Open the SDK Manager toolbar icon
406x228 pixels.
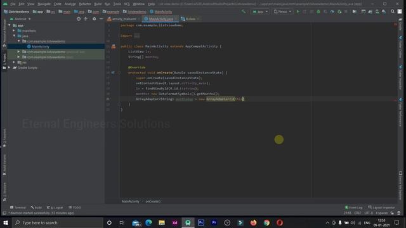[384, 11]
